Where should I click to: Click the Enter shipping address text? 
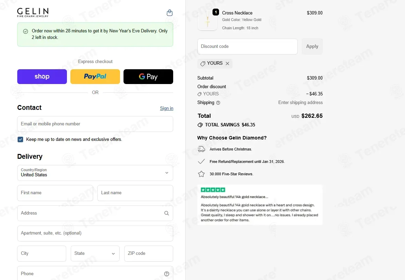[x=300, y=103]
